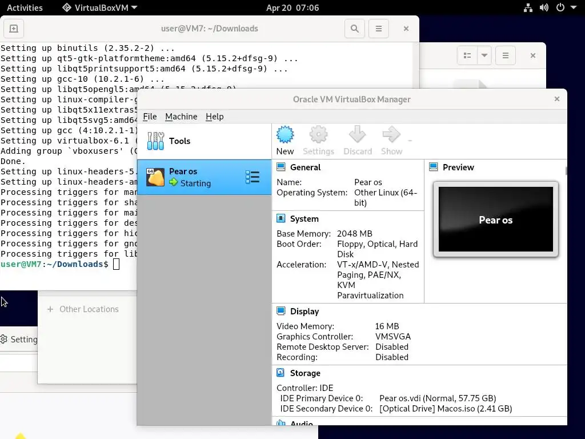Screen dimensions: 585x439
Task: Select the Tools wrench icon
Action: [155, 141]
